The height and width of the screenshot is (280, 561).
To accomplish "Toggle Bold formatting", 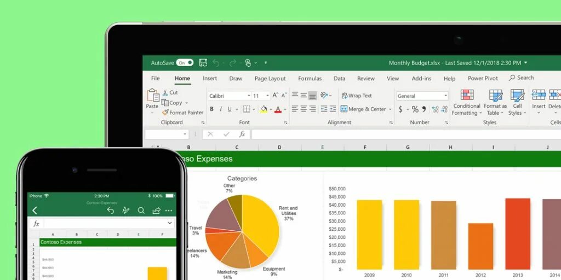I will pos(212,109).
